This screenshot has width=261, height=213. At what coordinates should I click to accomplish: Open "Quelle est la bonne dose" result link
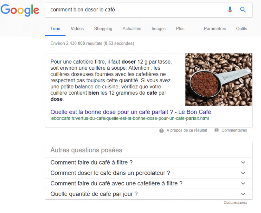(130, 112)
